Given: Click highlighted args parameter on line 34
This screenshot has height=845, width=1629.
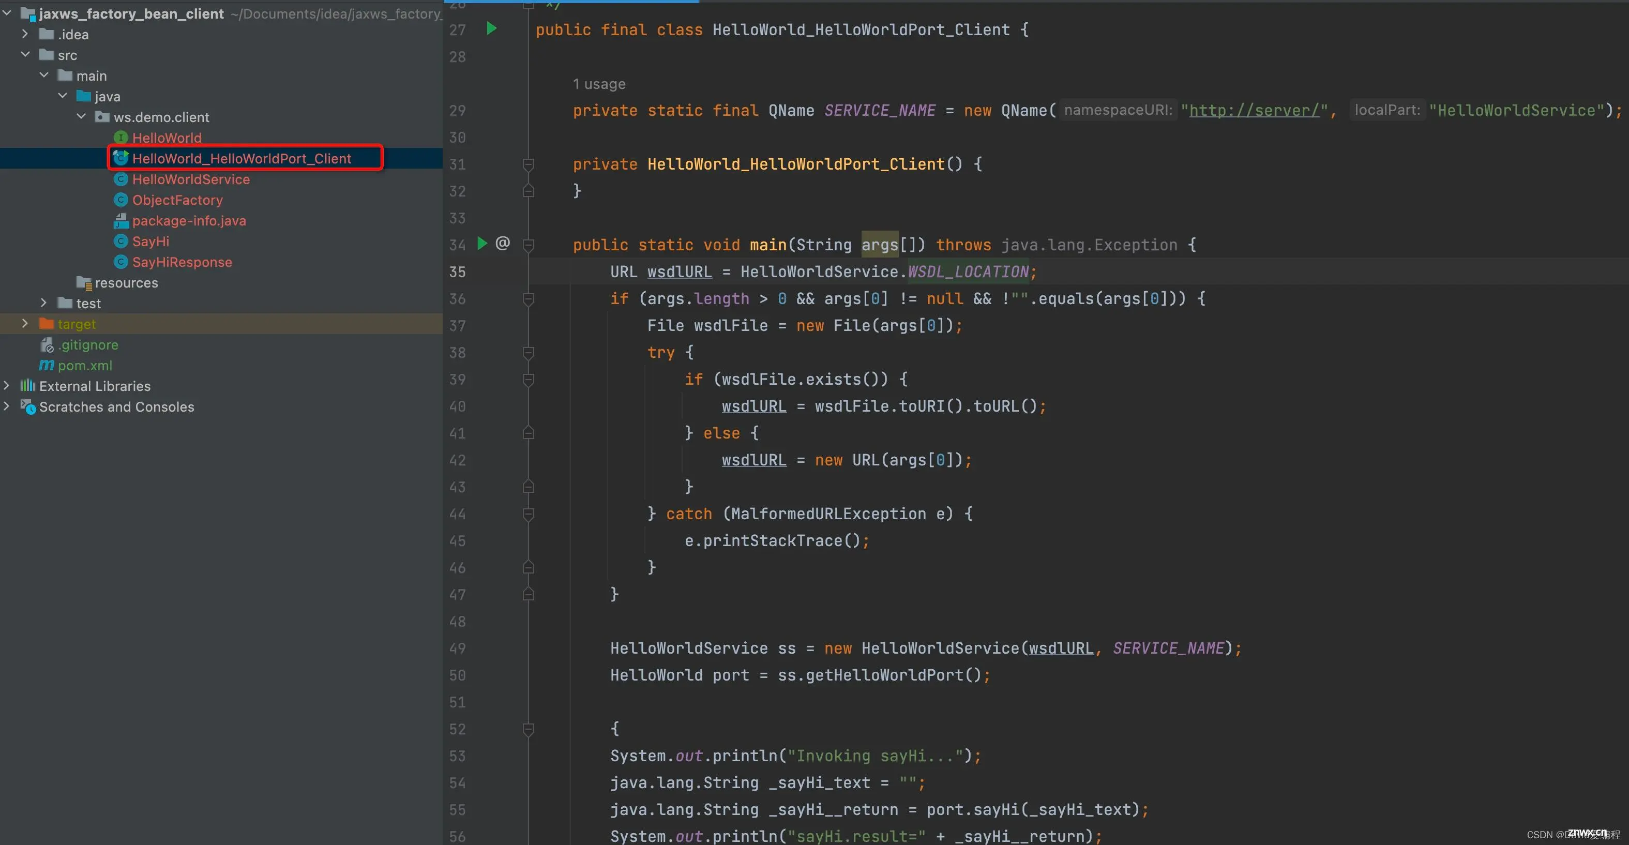Looking at the screenshot, I should coord(880,245).
